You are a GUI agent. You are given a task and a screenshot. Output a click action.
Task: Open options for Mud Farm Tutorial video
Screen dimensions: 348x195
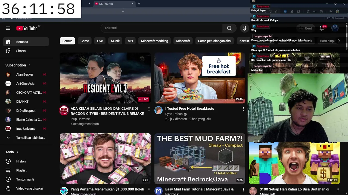coord(243,190)
